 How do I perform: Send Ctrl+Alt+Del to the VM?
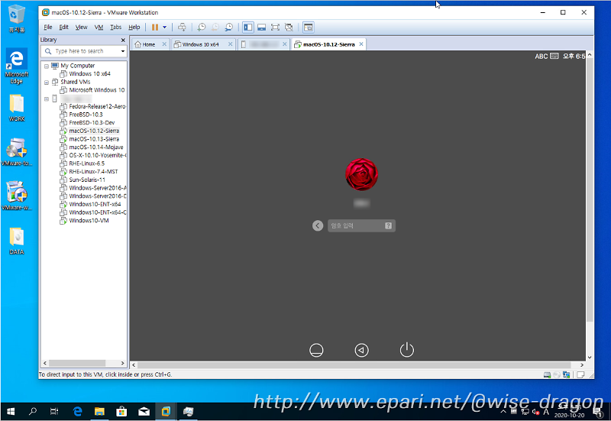[182, 28]
